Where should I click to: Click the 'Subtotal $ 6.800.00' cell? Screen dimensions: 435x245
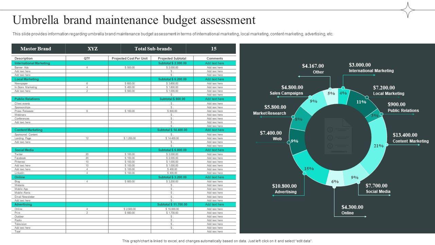(172, 150)
